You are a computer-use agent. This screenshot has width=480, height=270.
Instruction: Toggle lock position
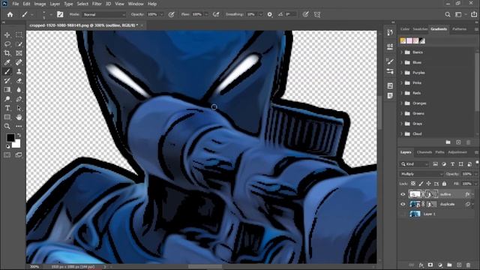(x=428, y=184)
